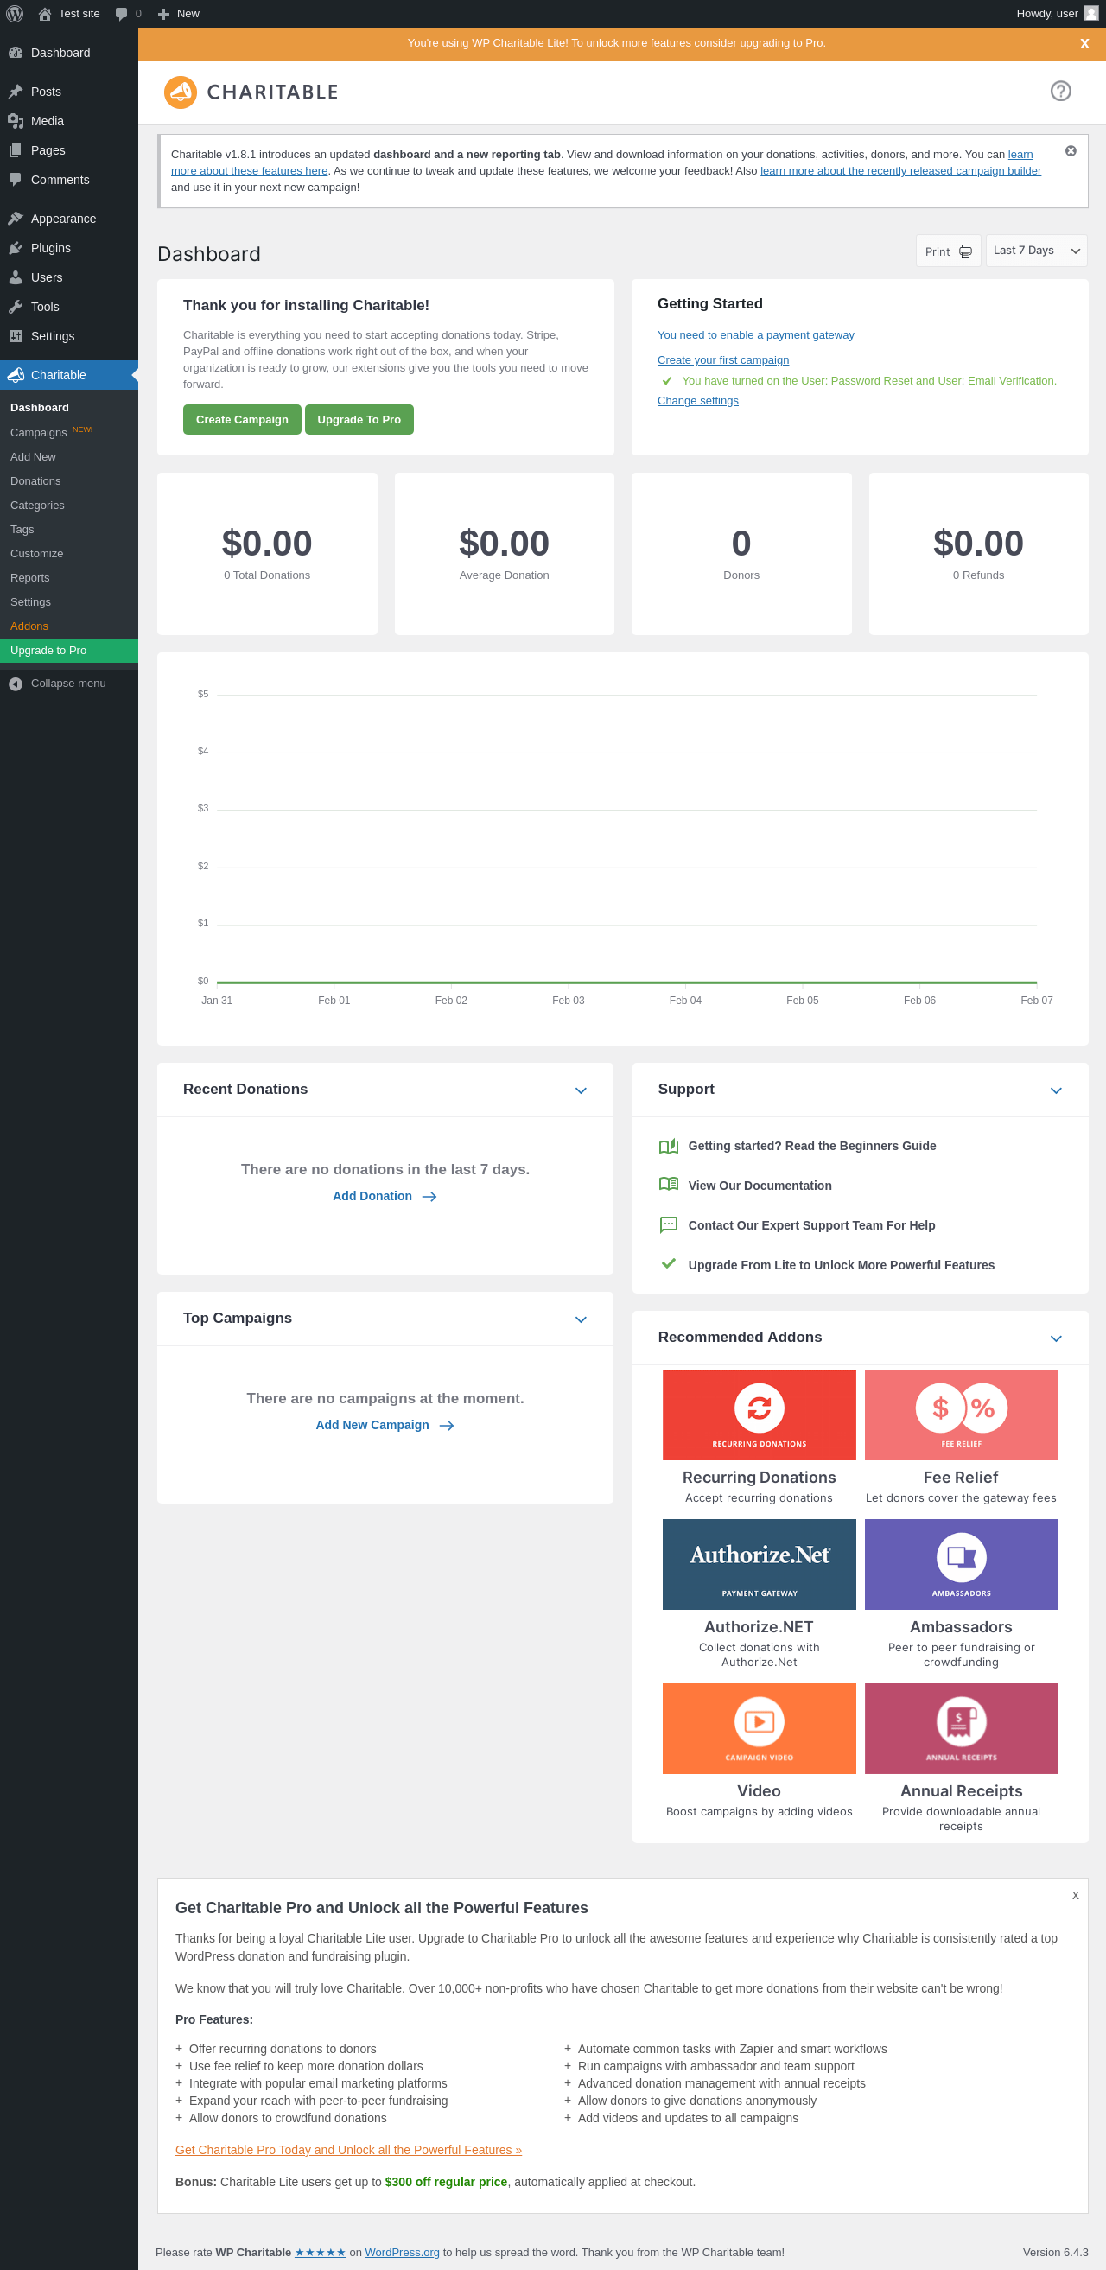Click the WordPress logo icon
1106x2270 pixels.
(15, 13)
